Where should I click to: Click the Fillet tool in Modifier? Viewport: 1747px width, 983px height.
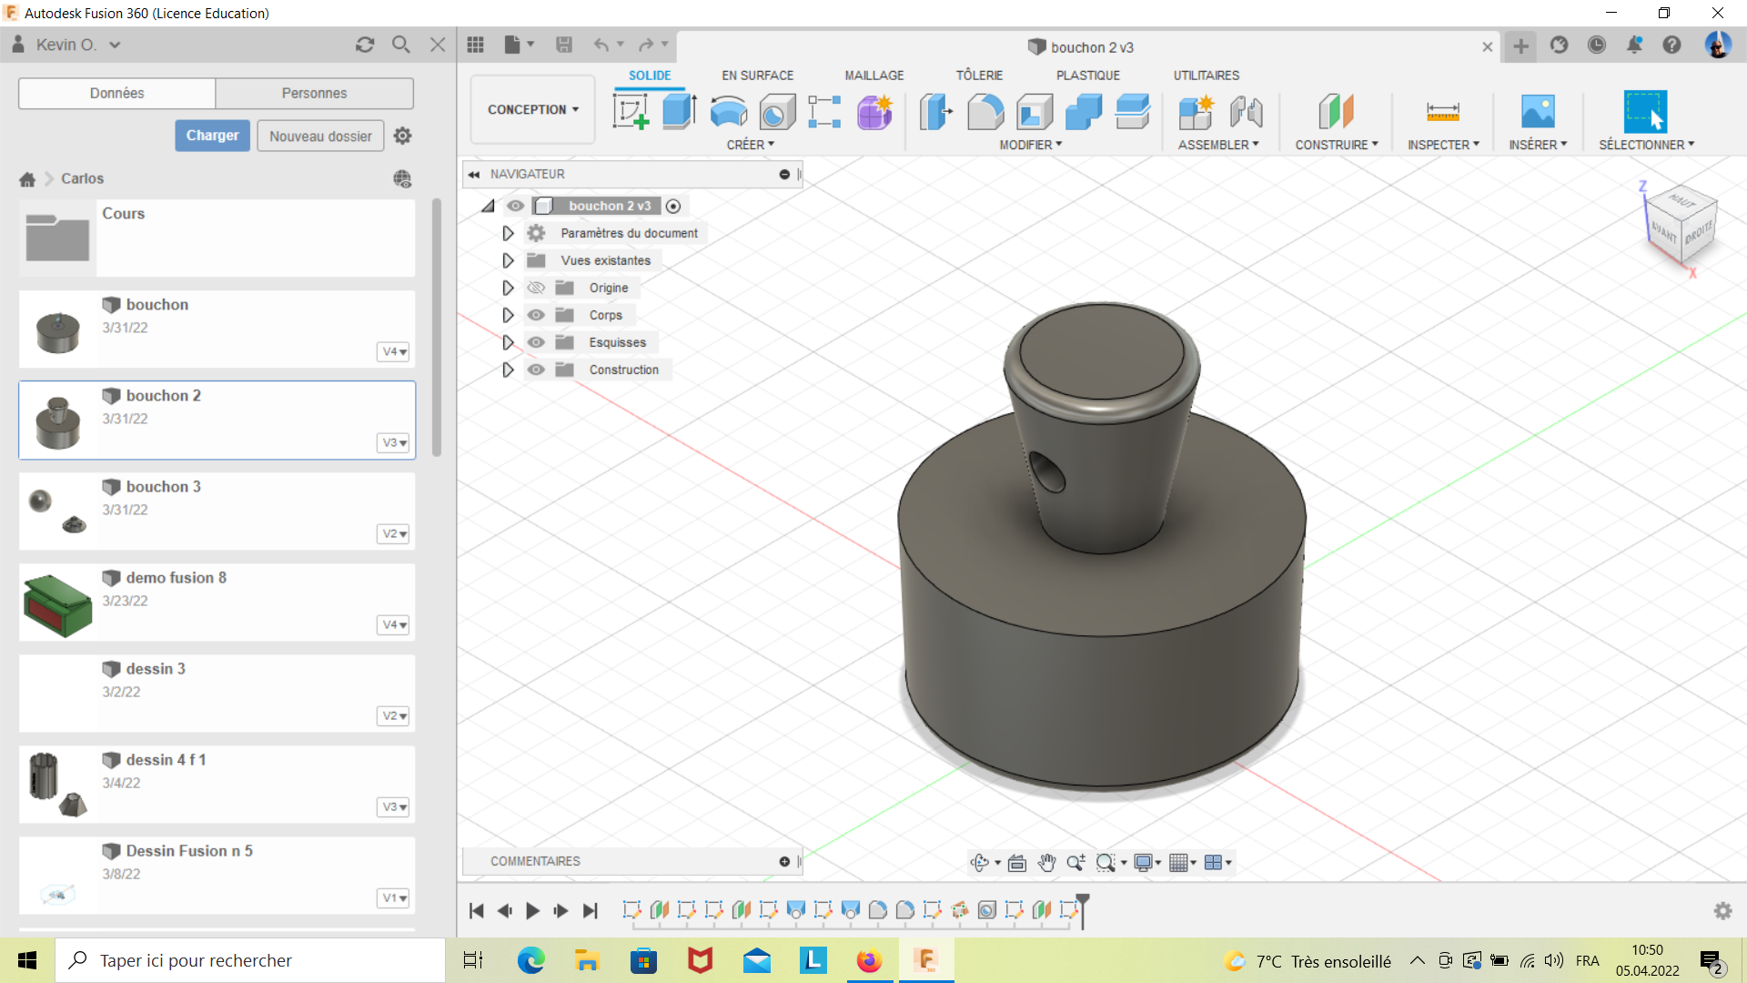click(x=985, y=112)
